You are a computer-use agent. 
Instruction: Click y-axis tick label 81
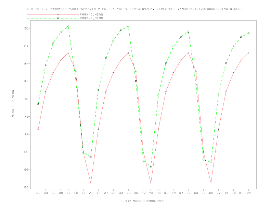pos(27,81)
